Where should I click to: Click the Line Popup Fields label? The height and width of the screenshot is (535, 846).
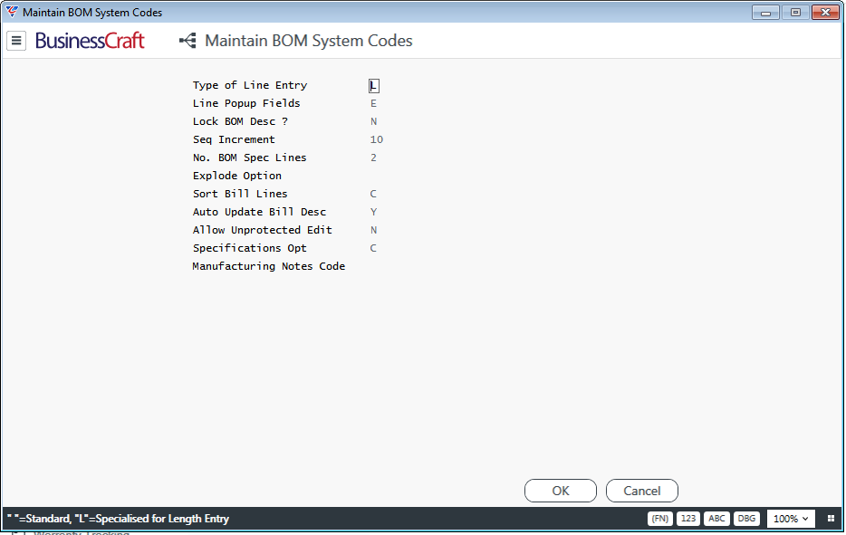click(x=246, y=103)
